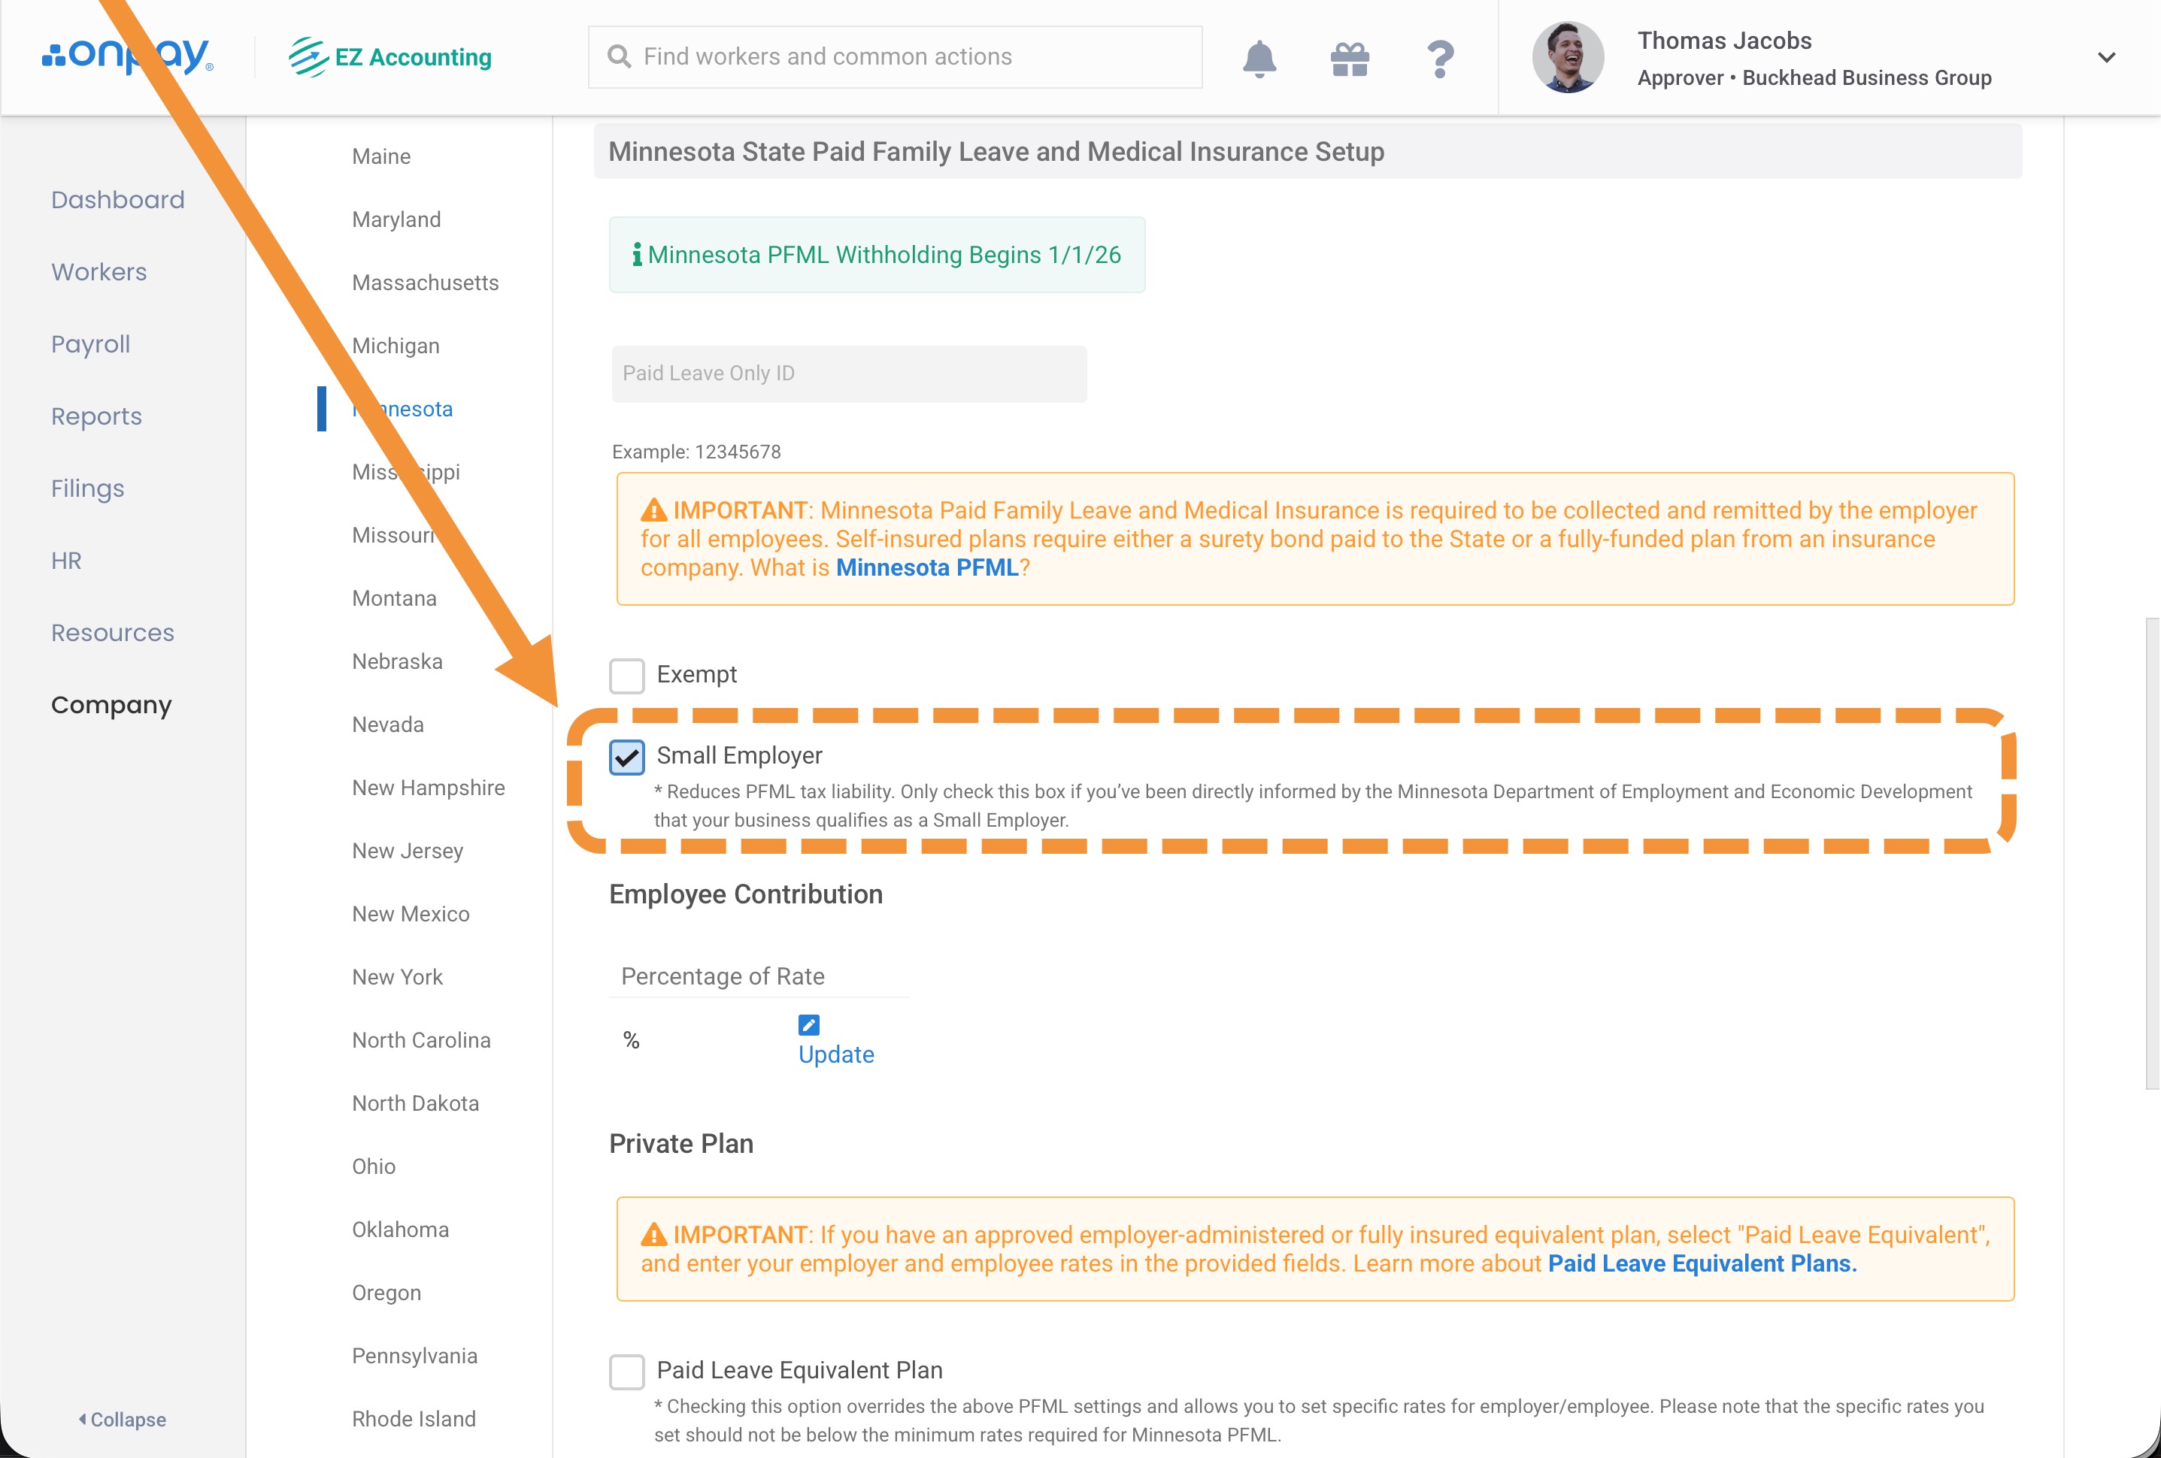
Task: Click the EZ Accounting logo
Action: click(390, 58)
